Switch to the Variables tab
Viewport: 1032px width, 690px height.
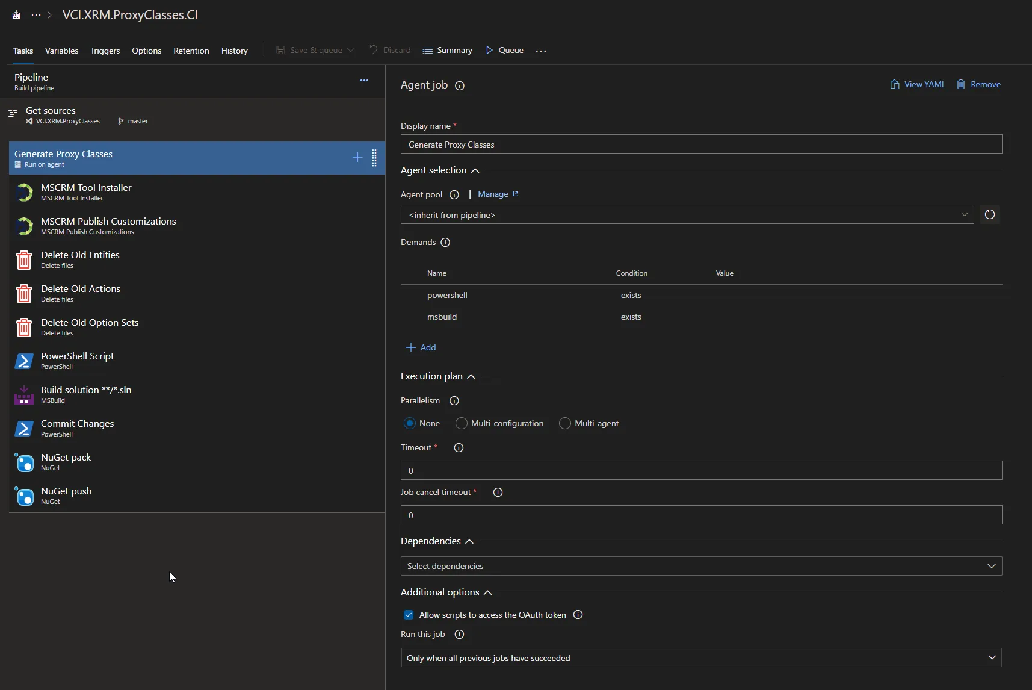tap(61, 51)
